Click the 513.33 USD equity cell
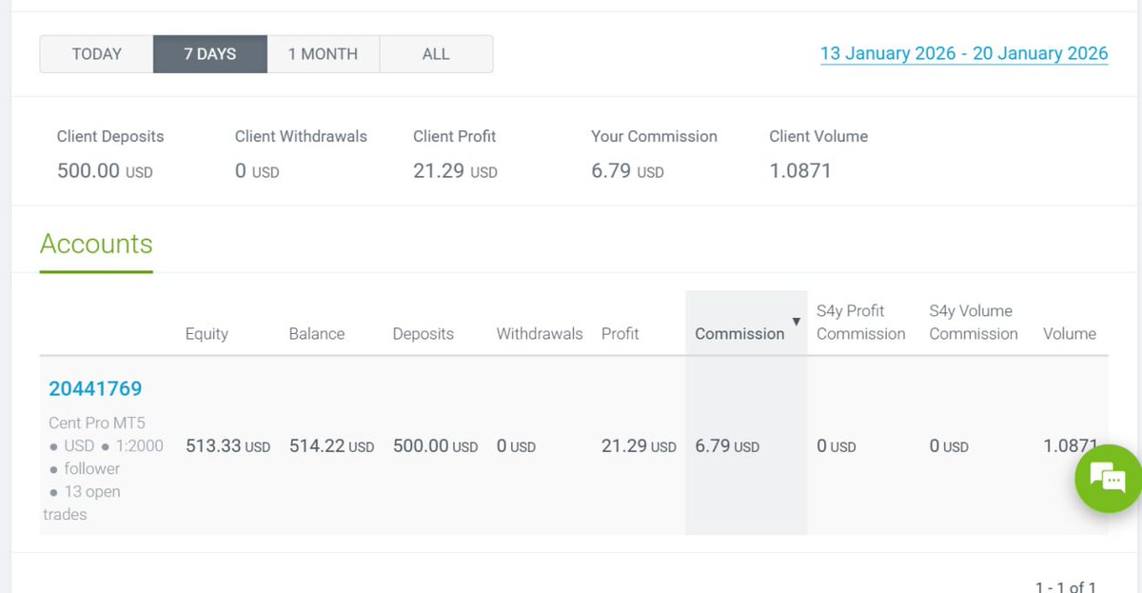Screen dimensions: 1142x593 [x=227, y=445]
